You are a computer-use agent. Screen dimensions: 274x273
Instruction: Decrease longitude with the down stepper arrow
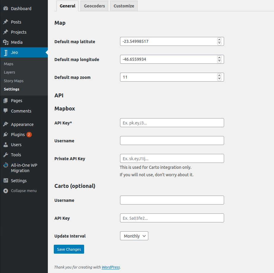coord(219,61)
